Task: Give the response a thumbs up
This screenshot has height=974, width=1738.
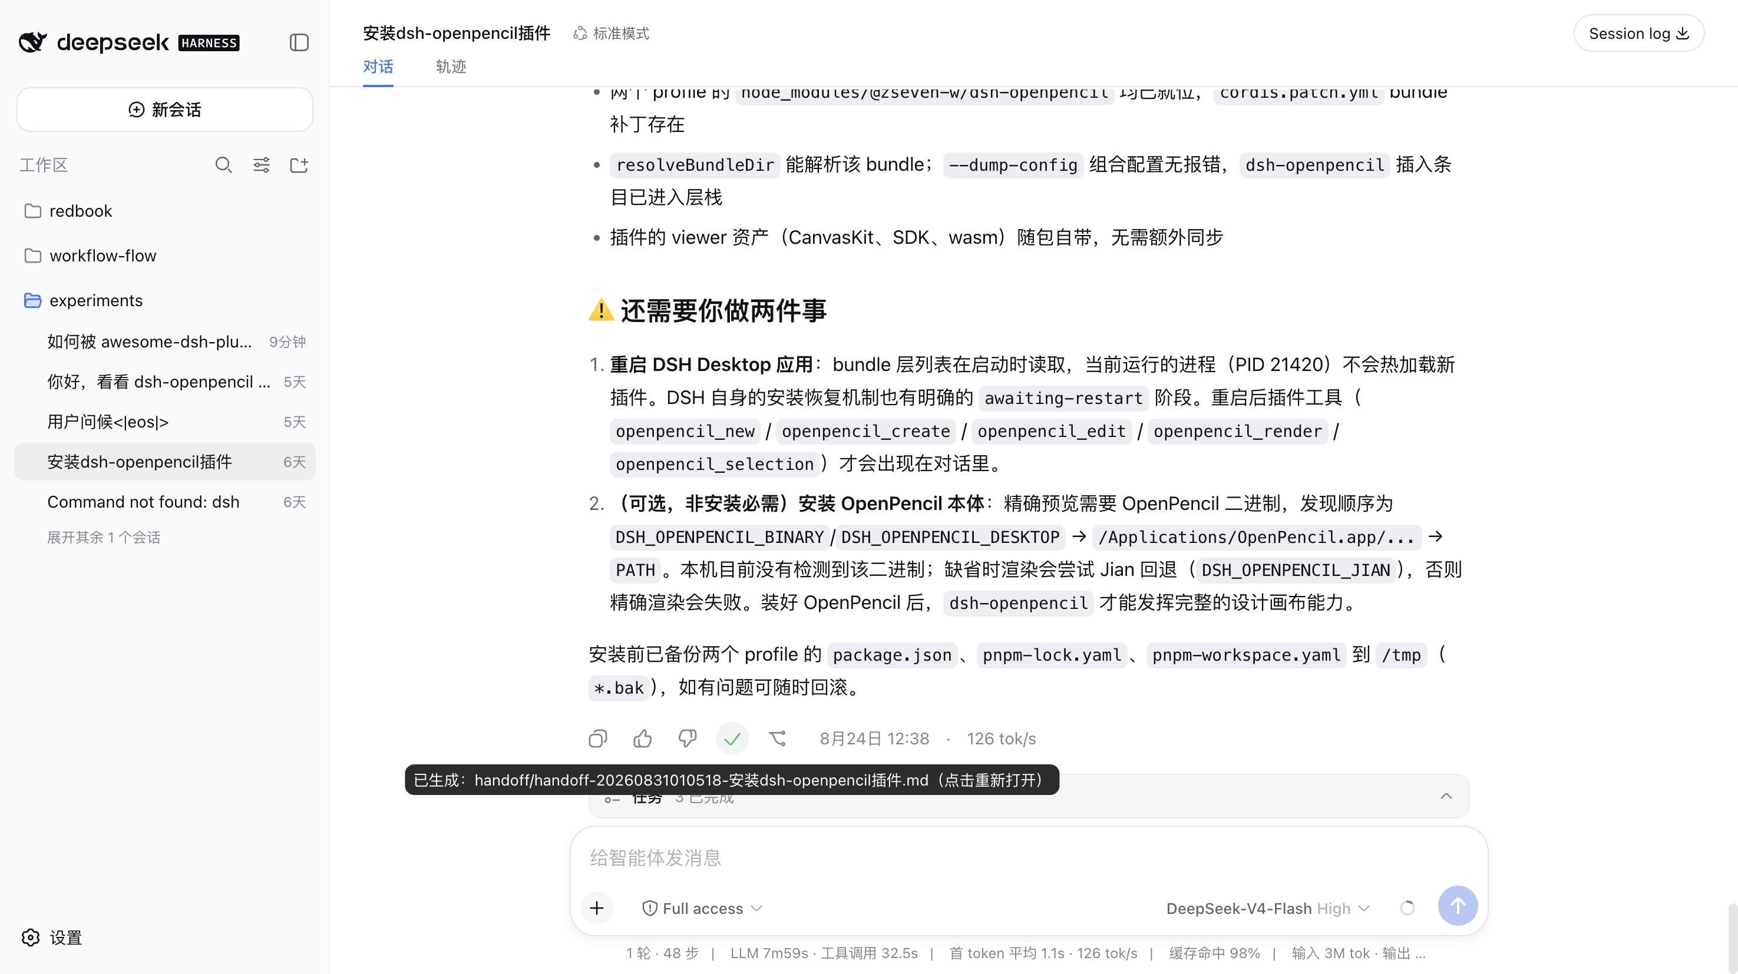Action: coord(642,738)
